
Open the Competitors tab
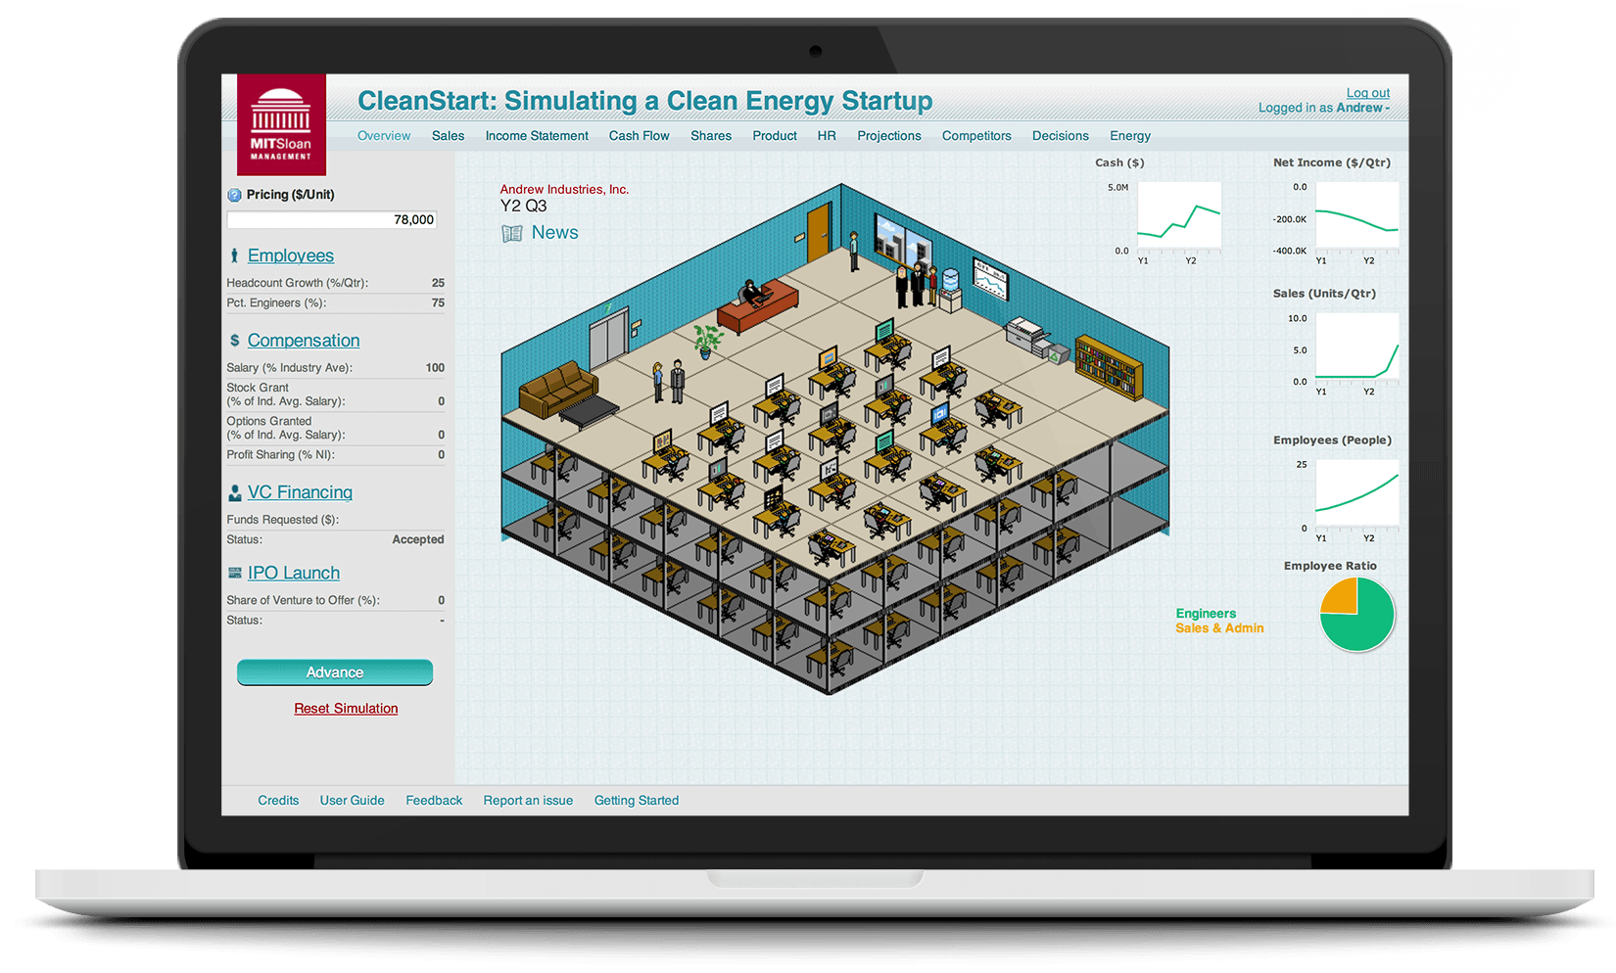976,136
